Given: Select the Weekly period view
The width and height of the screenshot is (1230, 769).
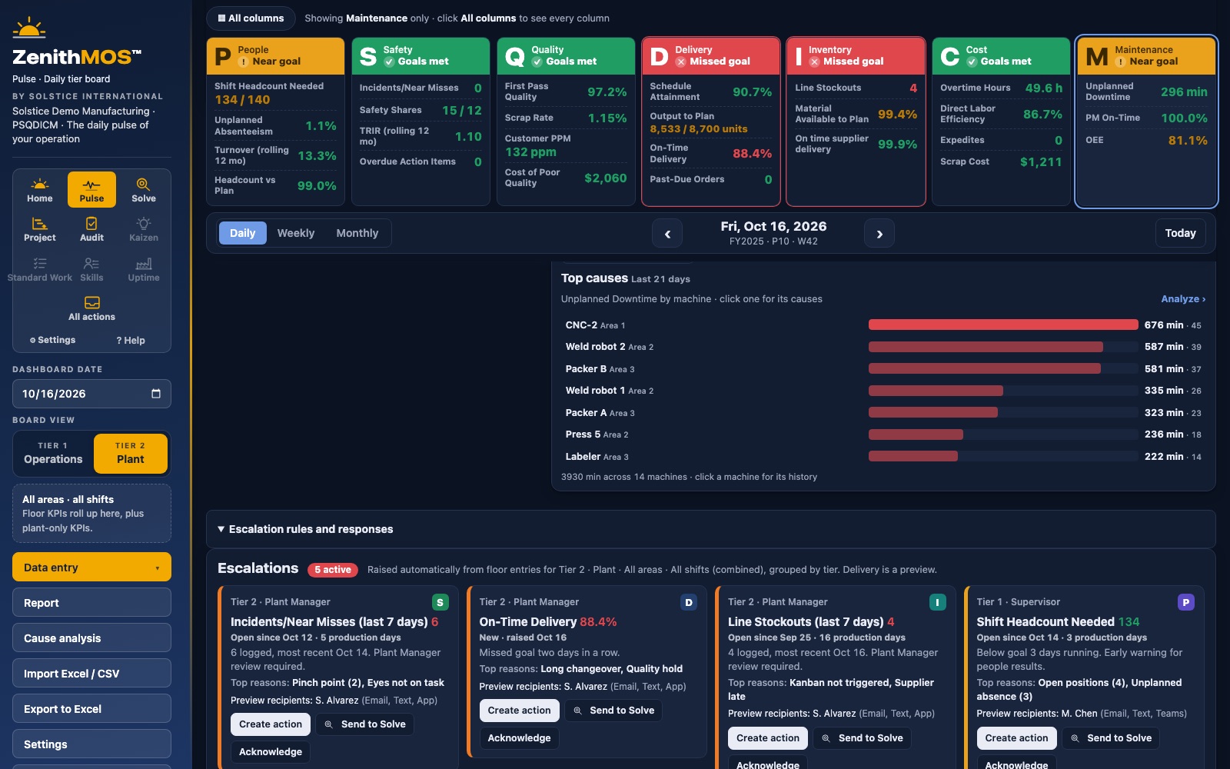Looking at the screenshot, I should pyautogui.click(x=296, y=233).
